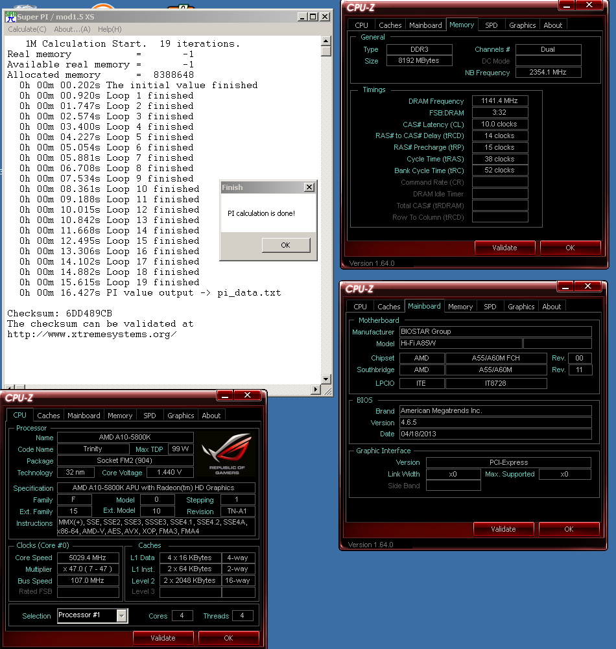
Task: Minimize the Memory CPU-Z window
Action: 567,5
